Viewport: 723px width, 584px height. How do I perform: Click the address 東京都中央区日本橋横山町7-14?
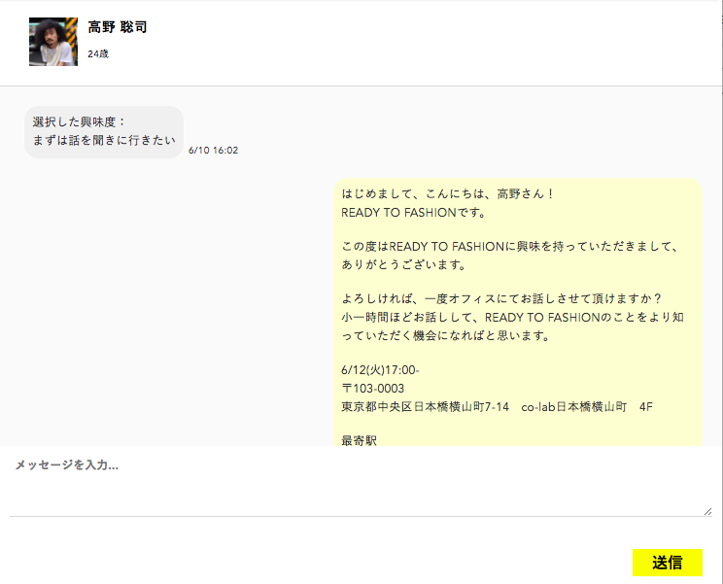click(x=425, y=406)
